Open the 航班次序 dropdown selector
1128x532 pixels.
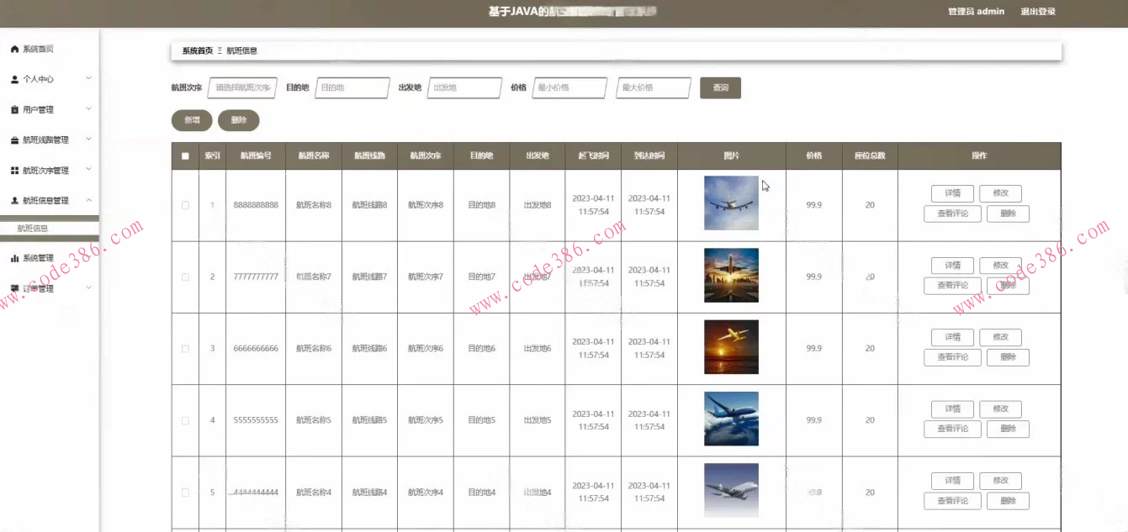click(x=243, y=87)
